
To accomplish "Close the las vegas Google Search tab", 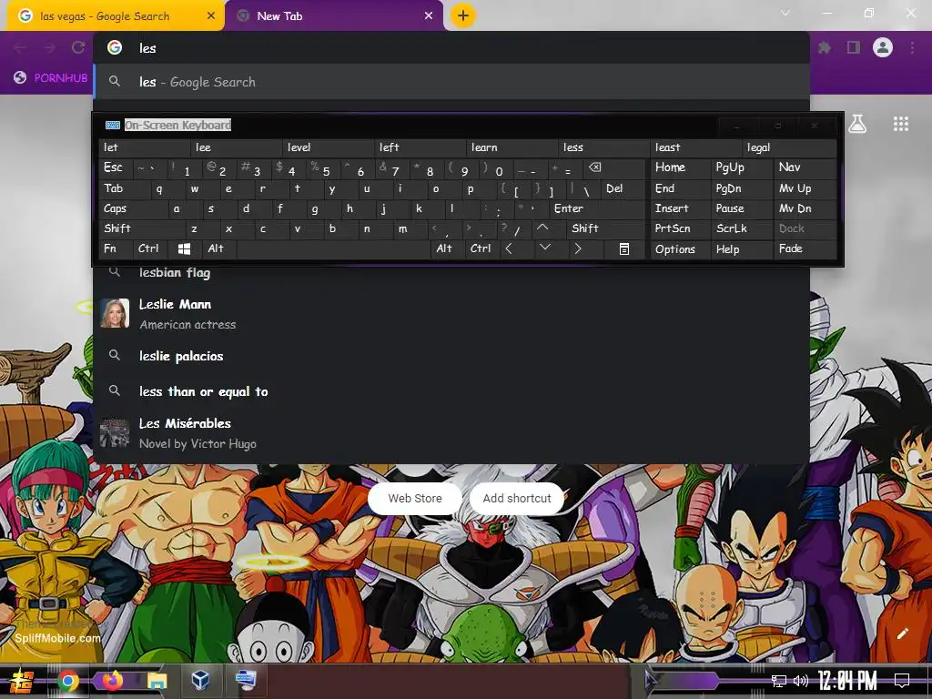I will pyautogui.click(x=210, y=16).
